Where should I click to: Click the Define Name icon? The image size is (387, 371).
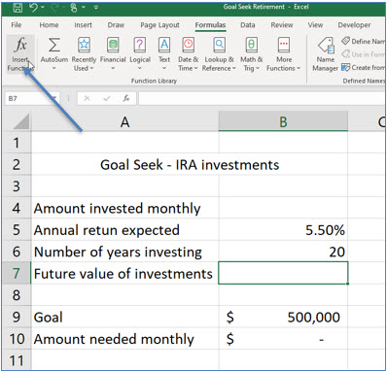[345, 41]
